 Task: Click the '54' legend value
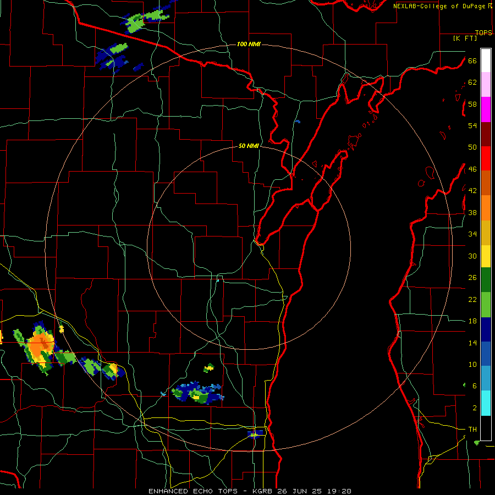[x=472, y=125]
